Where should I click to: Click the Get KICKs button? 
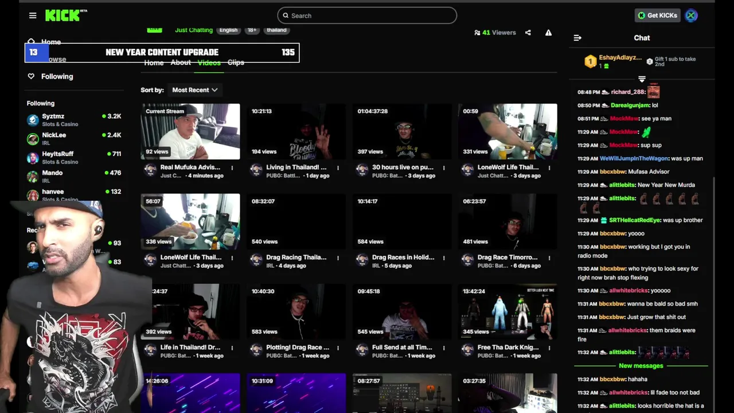pos(657,15)
